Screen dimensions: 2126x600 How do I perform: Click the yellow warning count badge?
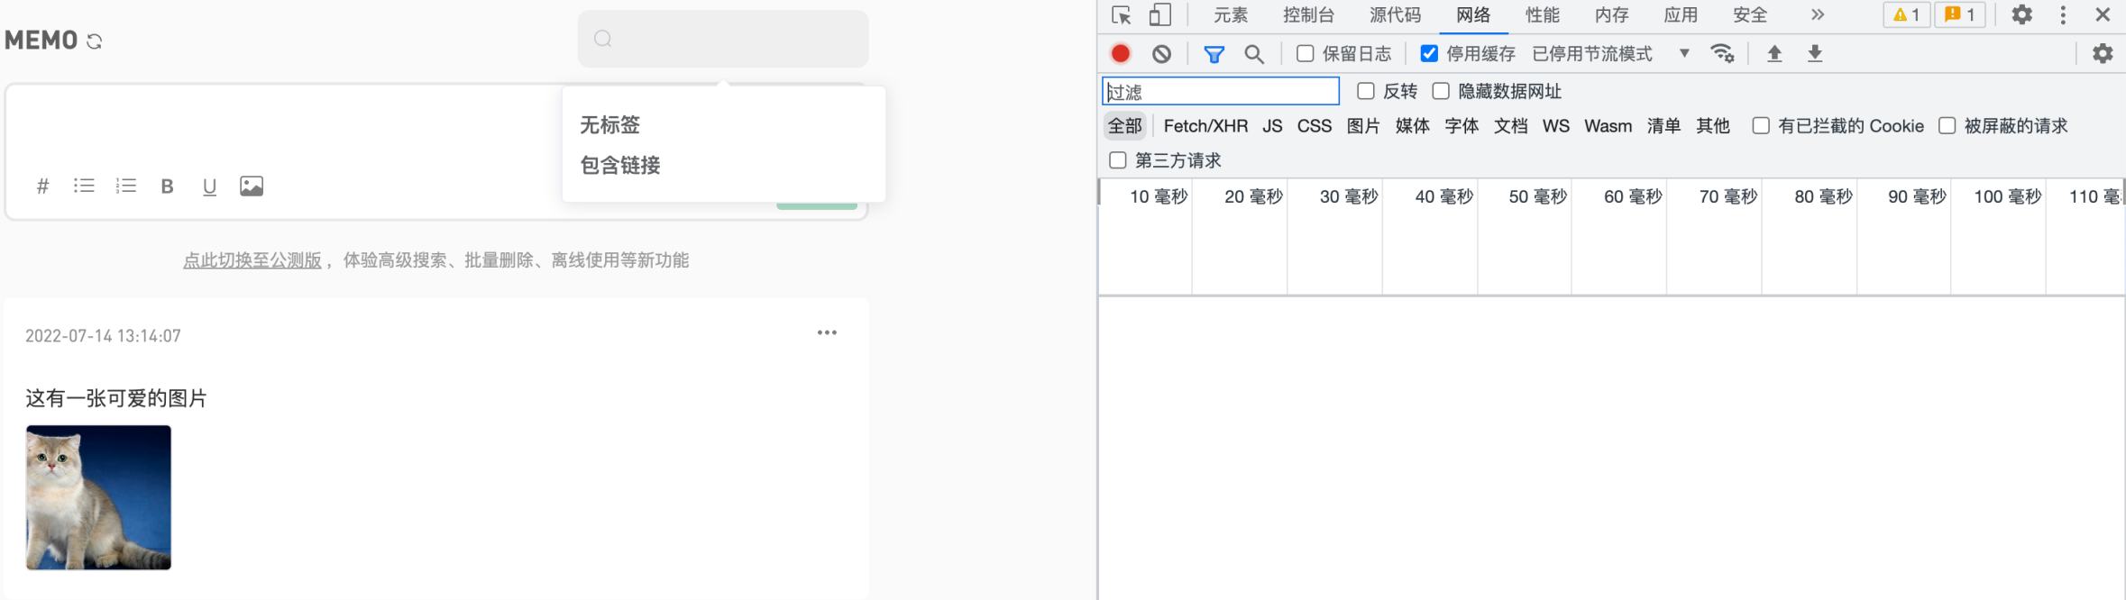tap(1906, 15)
